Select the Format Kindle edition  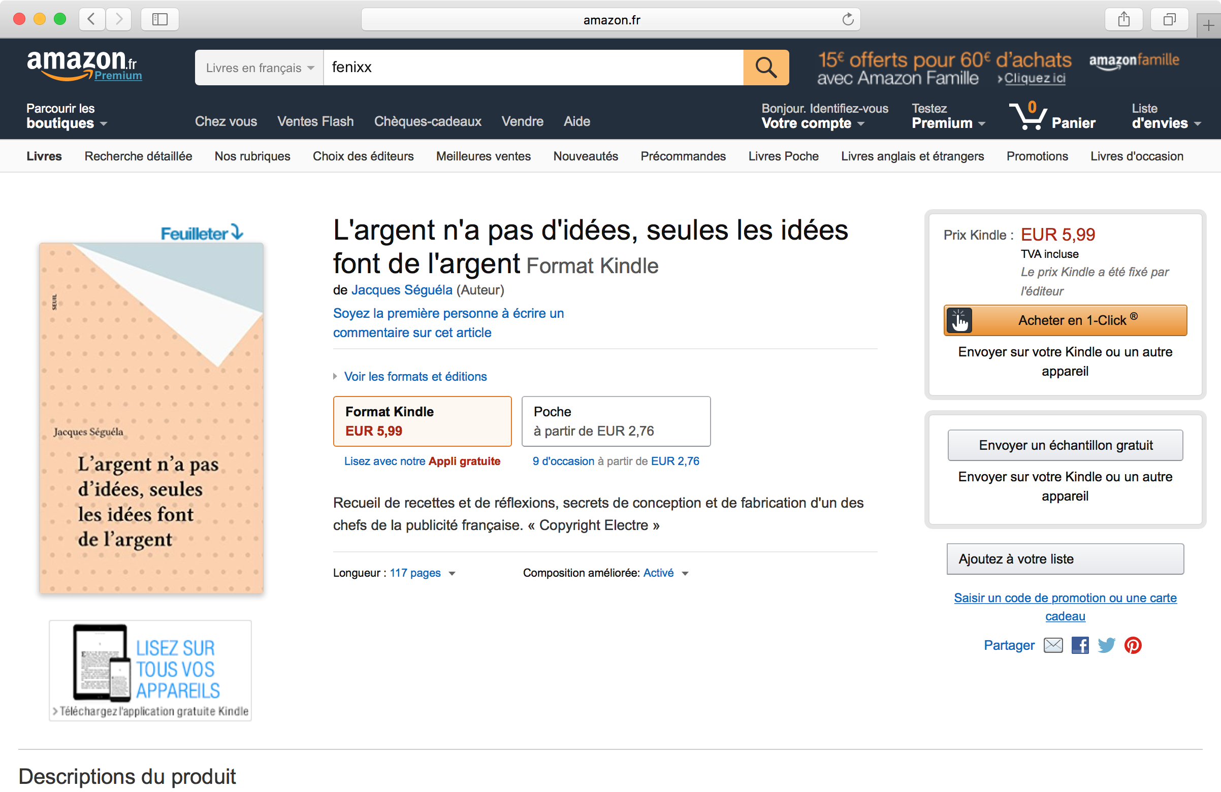(422, 421)
